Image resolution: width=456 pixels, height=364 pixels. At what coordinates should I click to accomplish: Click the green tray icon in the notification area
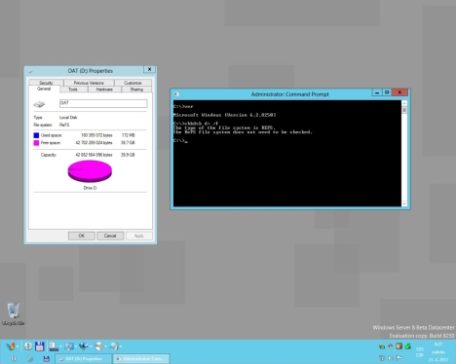click(408, 346)
